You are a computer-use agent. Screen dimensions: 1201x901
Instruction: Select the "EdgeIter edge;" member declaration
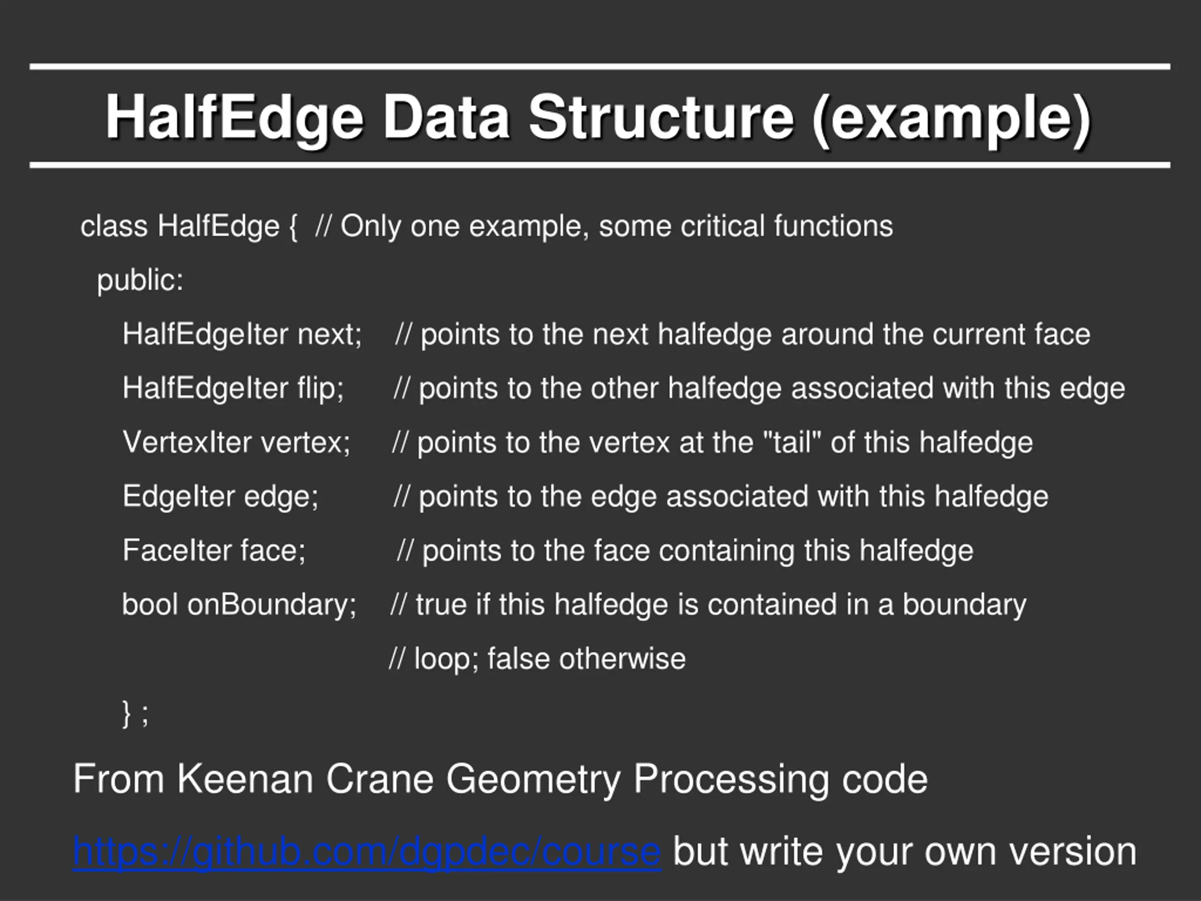(220, 496)
